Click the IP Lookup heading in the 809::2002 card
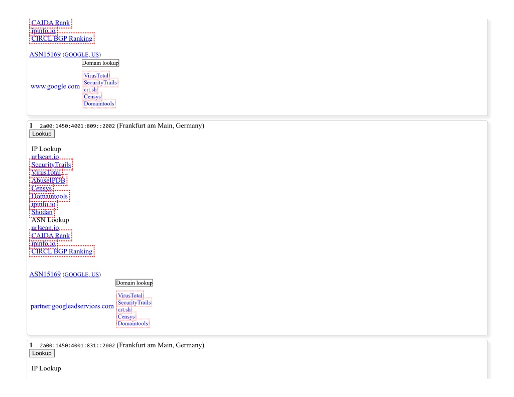The width and height of the screenshot is (514, 397). point(46,149)
